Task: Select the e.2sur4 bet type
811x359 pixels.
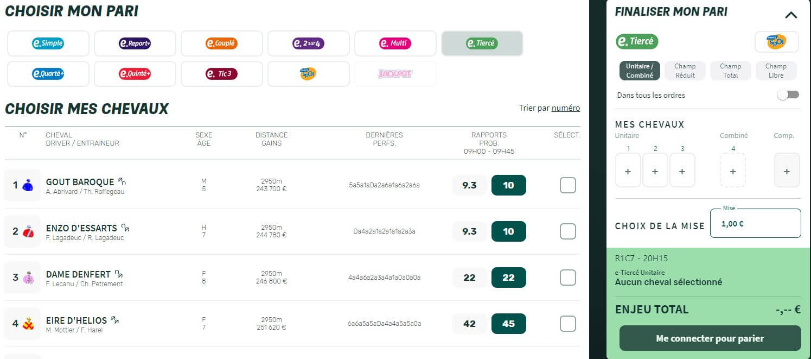Action: [308, 43]
